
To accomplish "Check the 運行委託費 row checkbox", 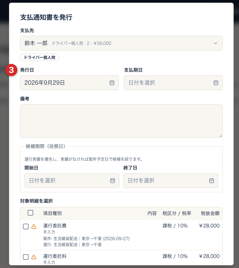I will click(26, 226).
